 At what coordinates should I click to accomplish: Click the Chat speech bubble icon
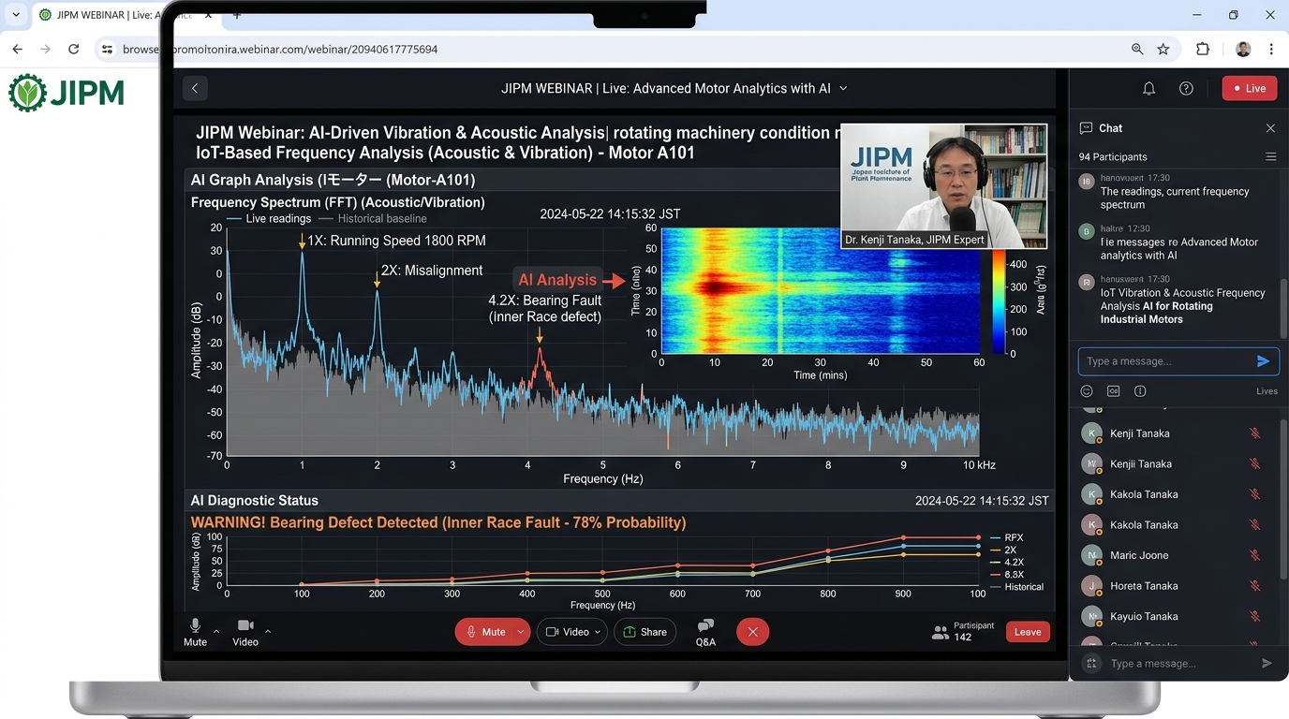1086,128
